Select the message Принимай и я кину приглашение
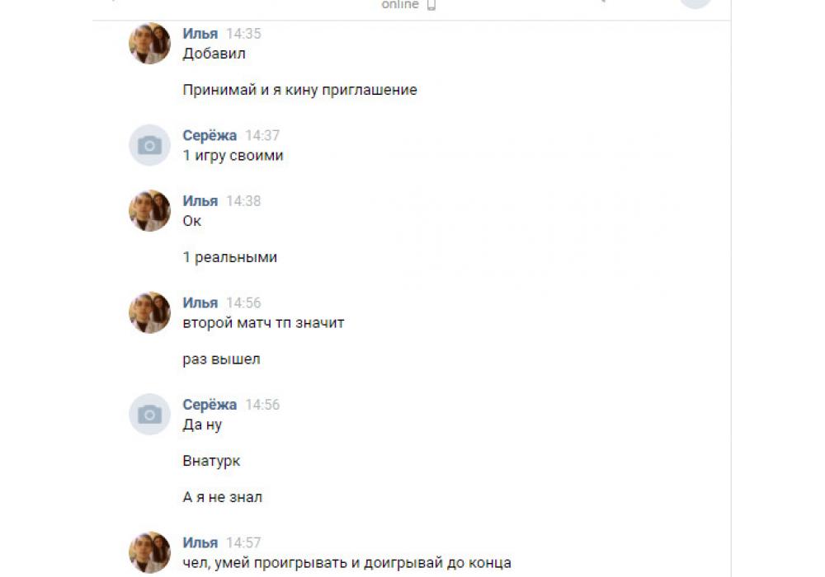Screen dimensions: 825x577 tap(300, 90)
